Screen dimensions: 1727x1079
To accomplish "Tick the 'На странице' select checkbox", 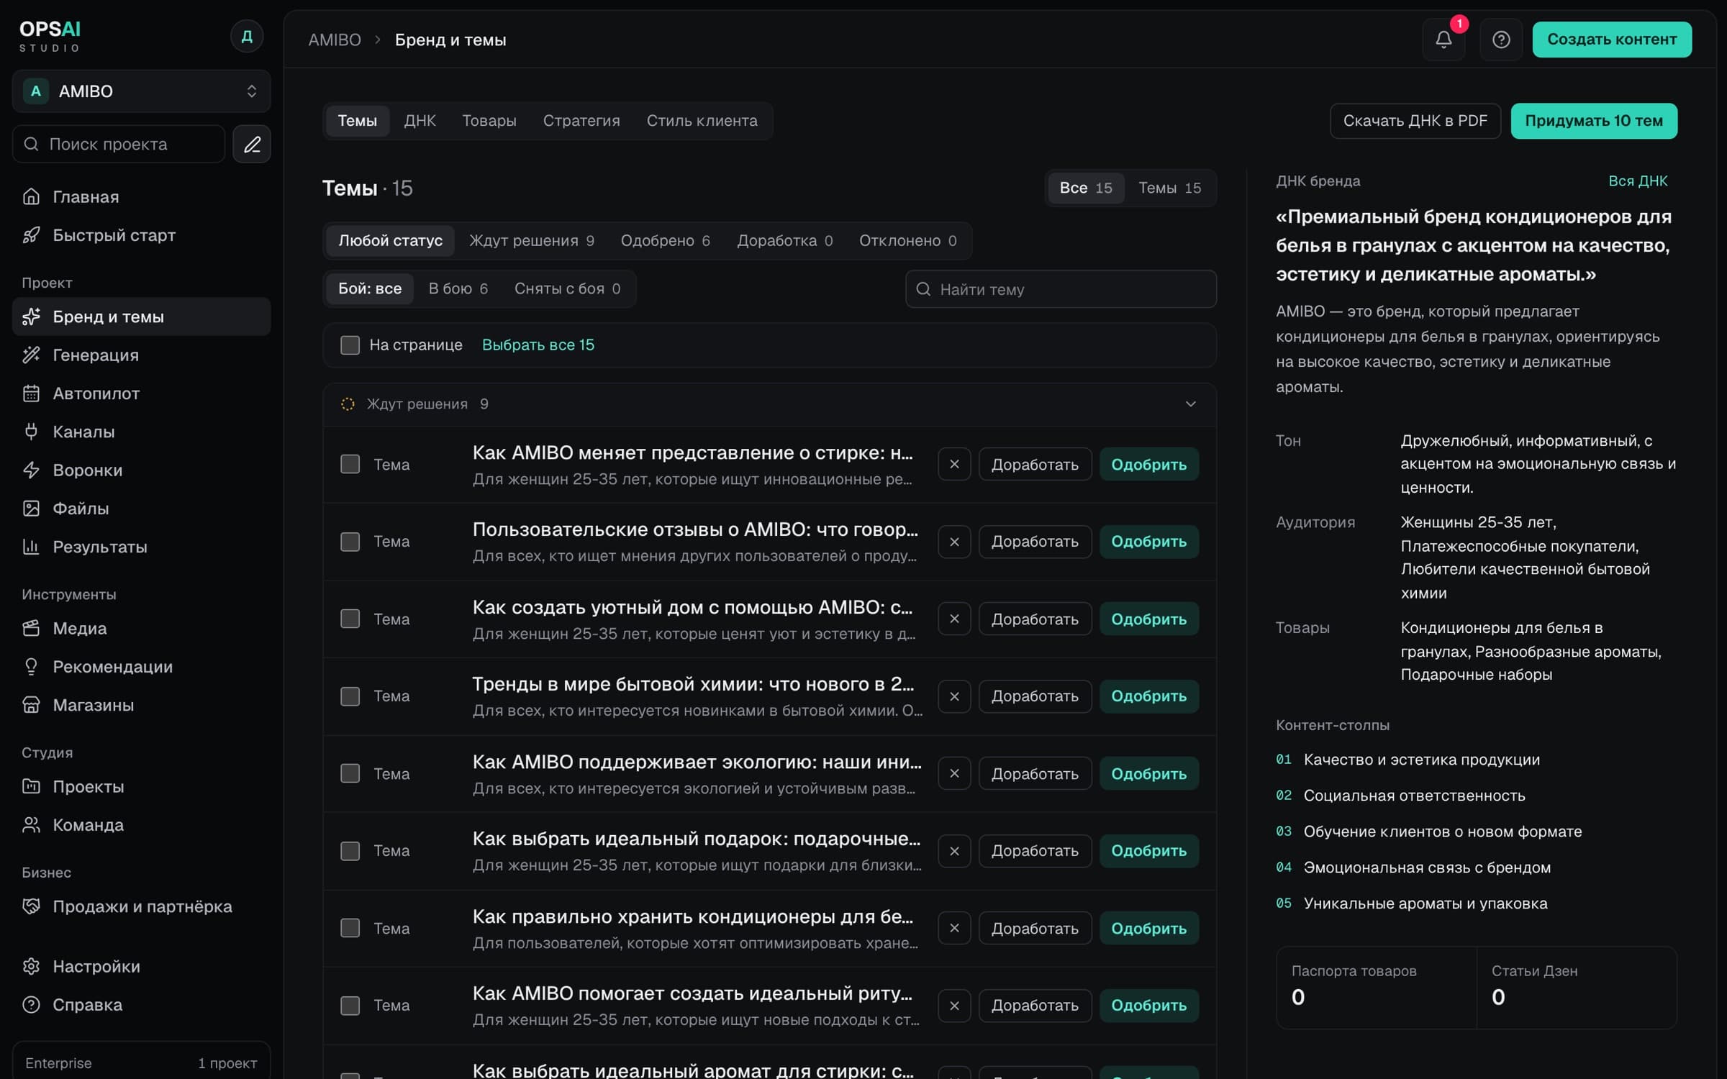I will pyautogui.click(x=350, y=345).
